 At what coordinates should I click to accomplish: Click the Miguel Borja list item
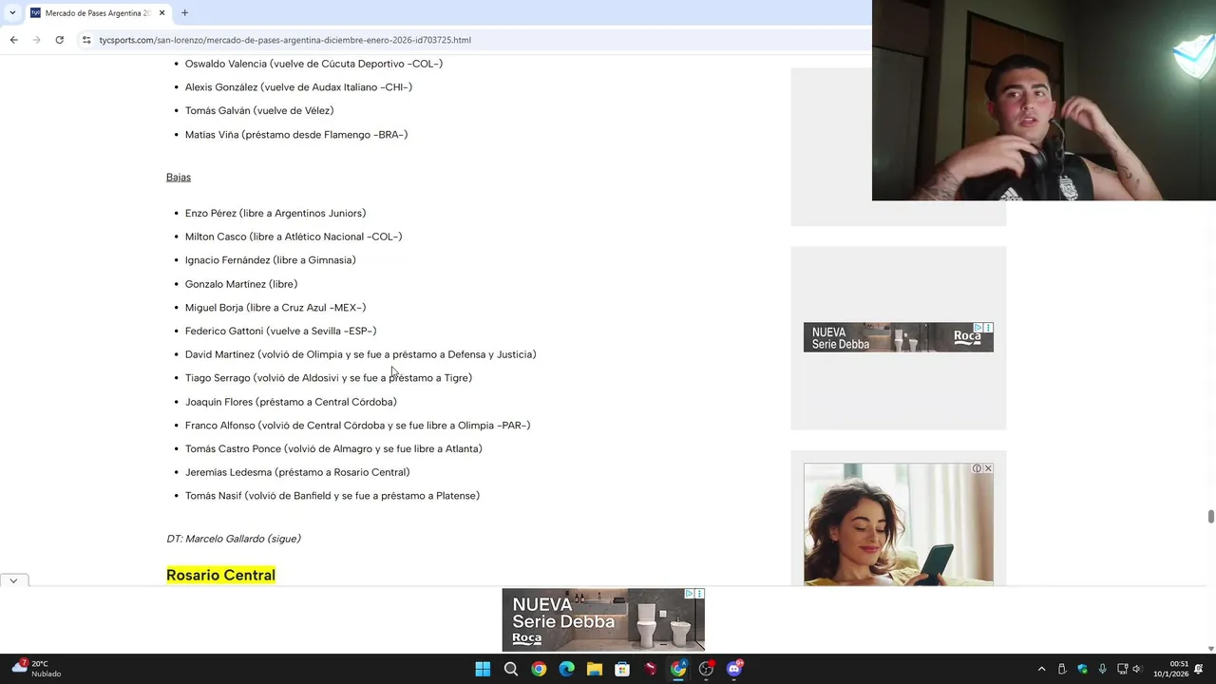point(275,308)
